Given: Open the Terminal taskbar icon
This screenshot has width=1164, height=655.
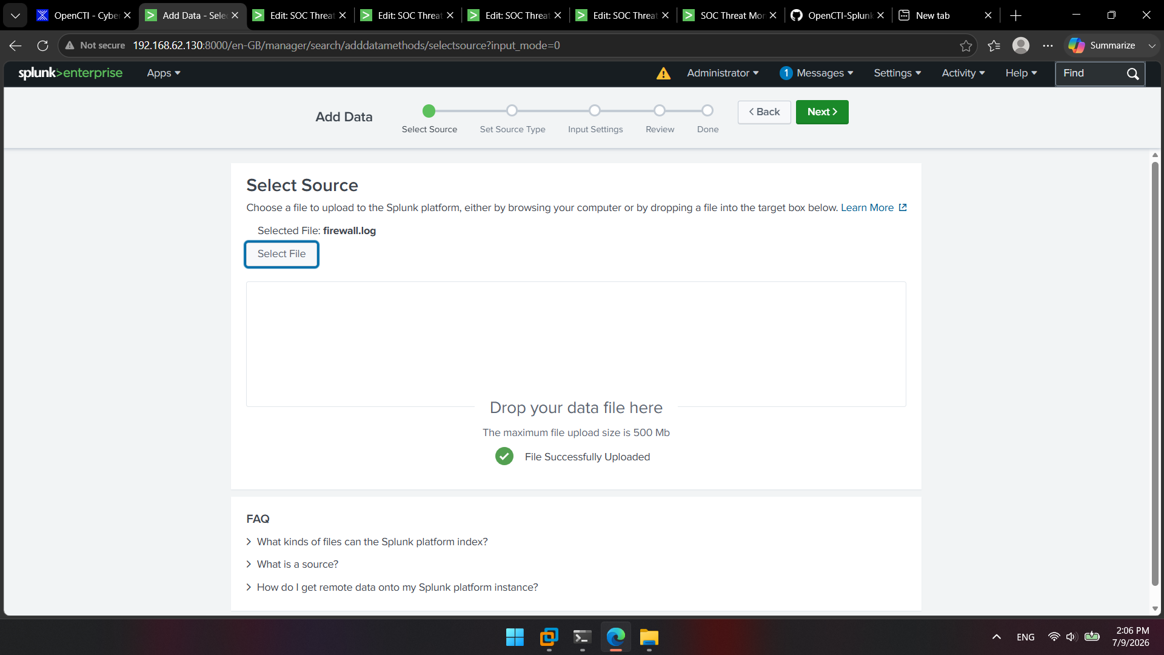Looking at the screenshot, I should (582, 637).
